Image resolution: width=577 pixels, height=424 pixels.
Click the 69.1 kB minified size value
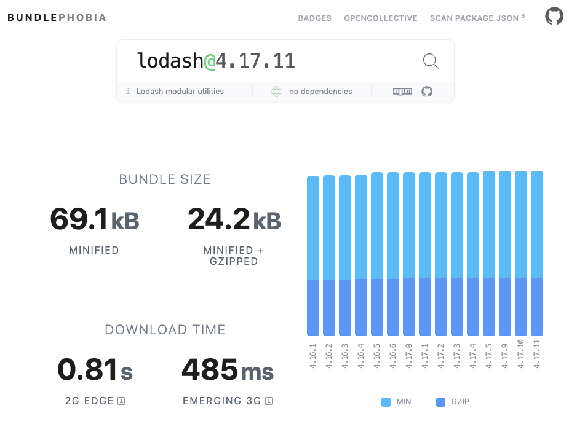click(x=95, y=219)
